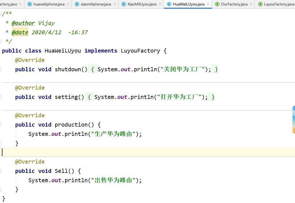Click the shutdown method name
This screenshot has width=295, height=203.
pos(68,69)
